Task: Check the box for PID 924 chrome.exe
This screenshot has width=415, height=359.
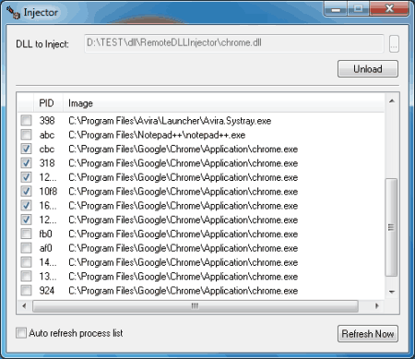Action: click(x=26, y=291)
